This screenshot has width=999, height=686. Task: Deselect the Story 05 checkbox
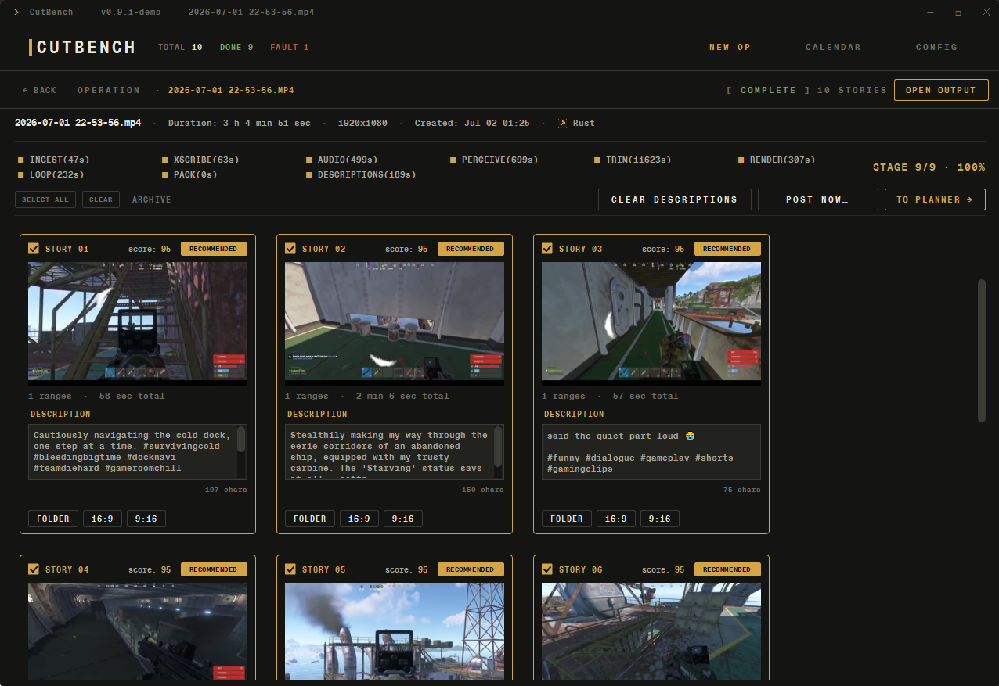point(290,569)
